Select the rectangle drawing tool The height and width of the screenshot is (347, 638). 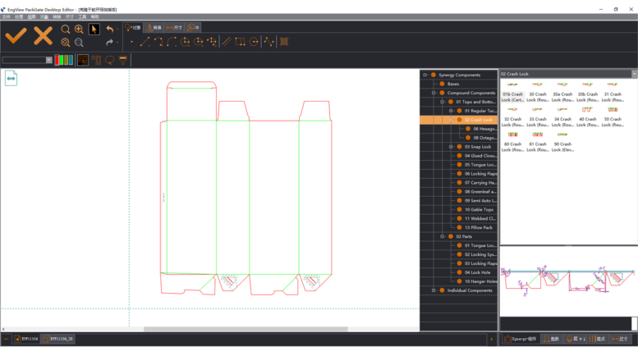coord(240,42)
